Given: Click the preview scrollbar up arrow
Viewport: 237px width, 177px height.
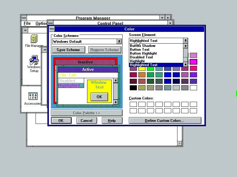Looking at the screenshot, I should [116, 81].
